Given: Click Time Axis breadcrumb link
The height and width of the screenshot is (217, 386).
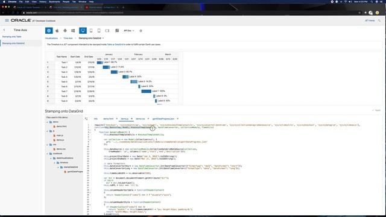Looking at the screenshot, I should 68,39.
